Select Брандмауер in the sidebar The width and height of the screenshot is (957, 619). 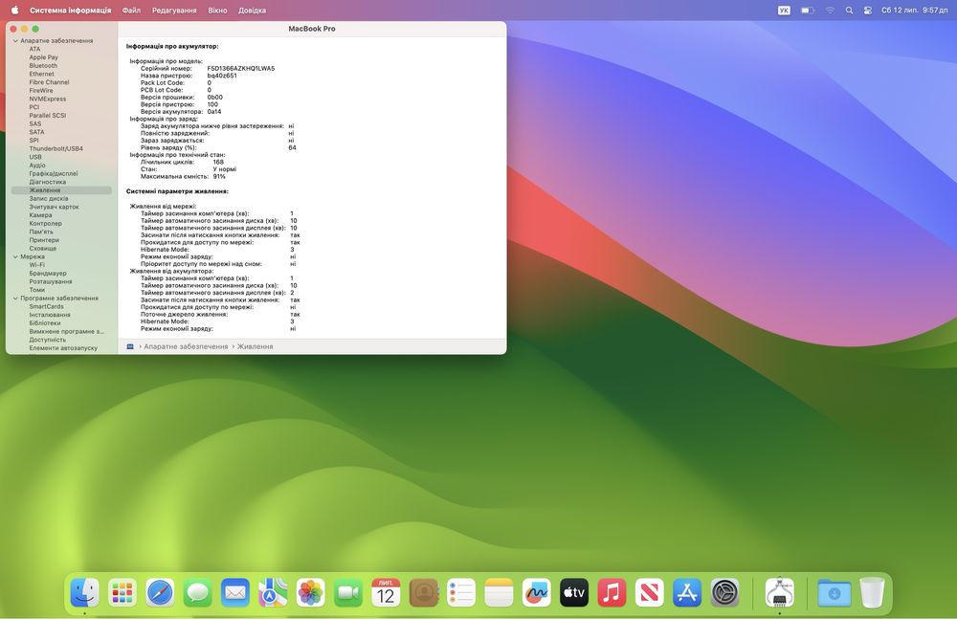coord(48,274)
